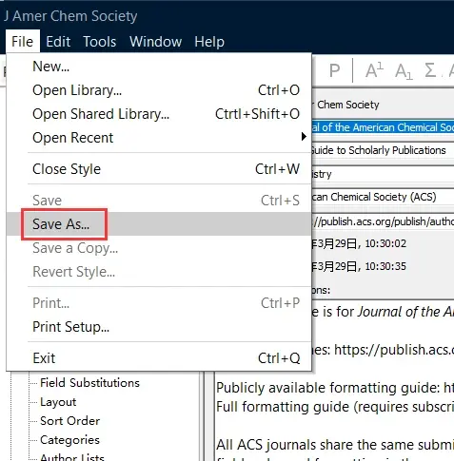Click the Guide to Scholarly Publications field
The height and width of the screenshot is (461, 454).
[x=383, y=150]
